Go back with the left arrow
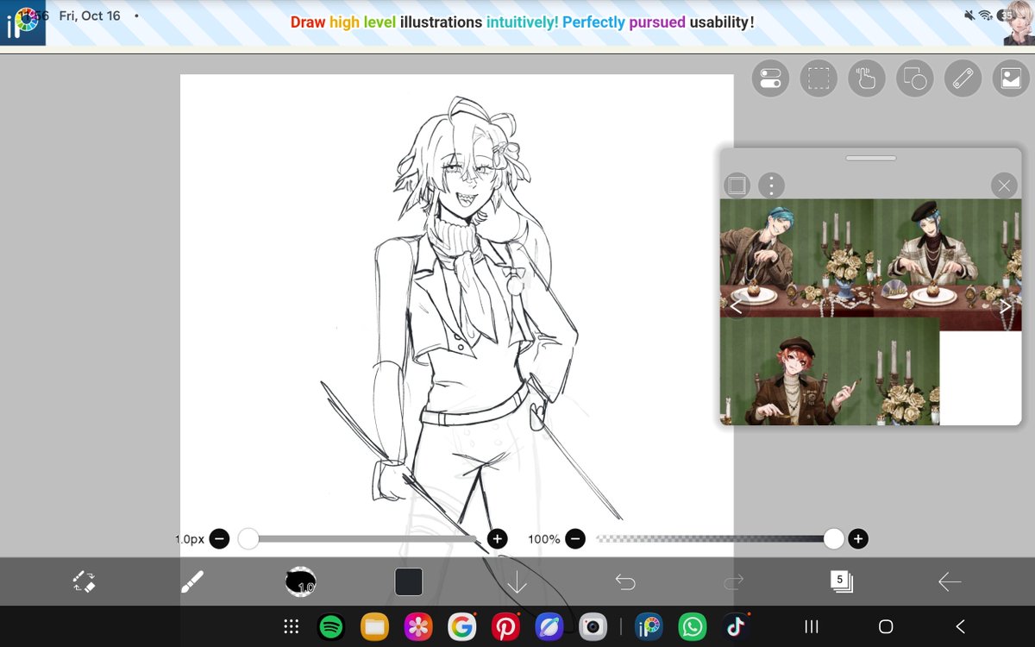Viewport: 1035px width, 647px height. pos(950,582)
